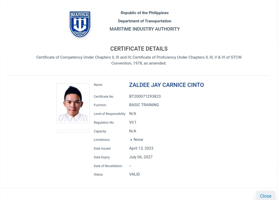Click the certificate holder's photo

(73, 103)
